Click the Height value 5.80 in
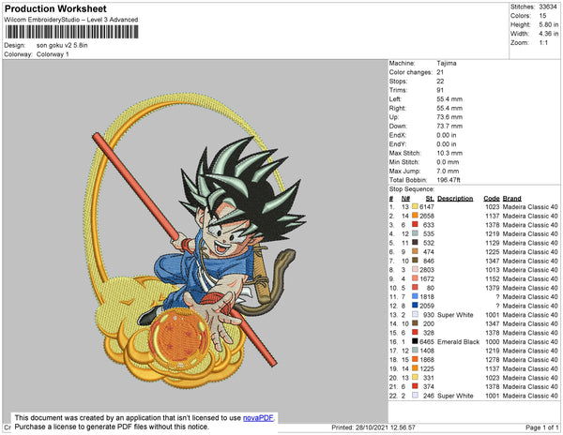This screenshot has width=563, height=435. 549,24
